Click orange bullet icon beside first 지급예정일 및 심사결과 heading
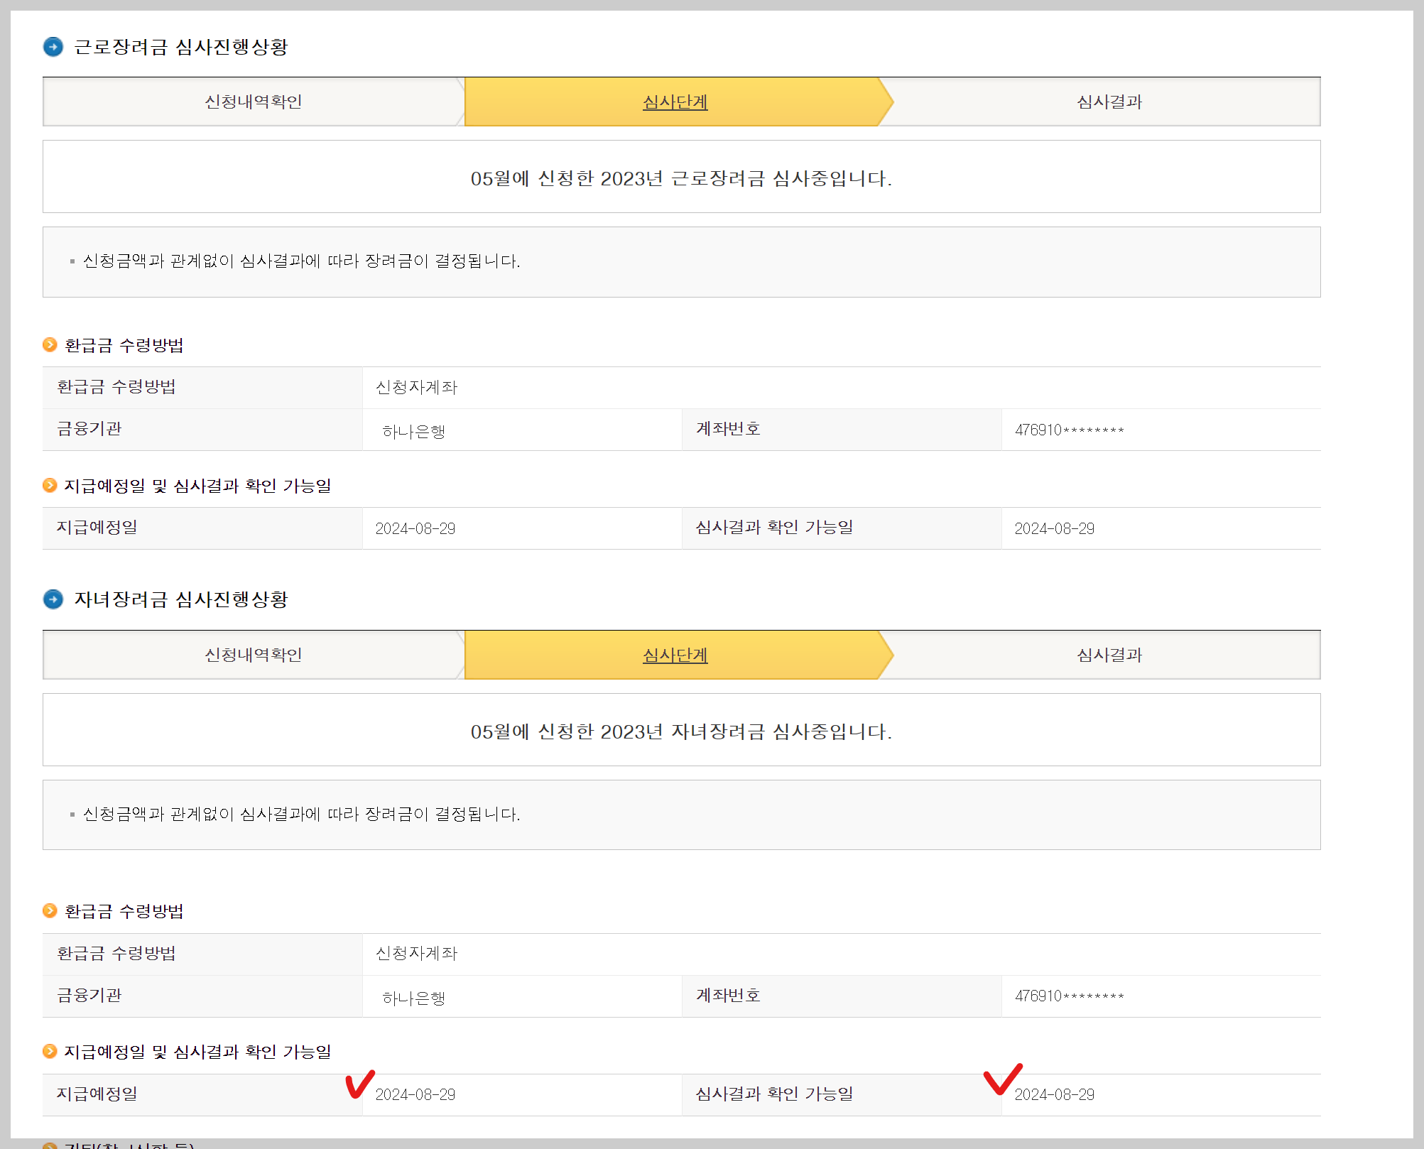The width and height of the screenshot is (1424, 1149). click(50, 486)
